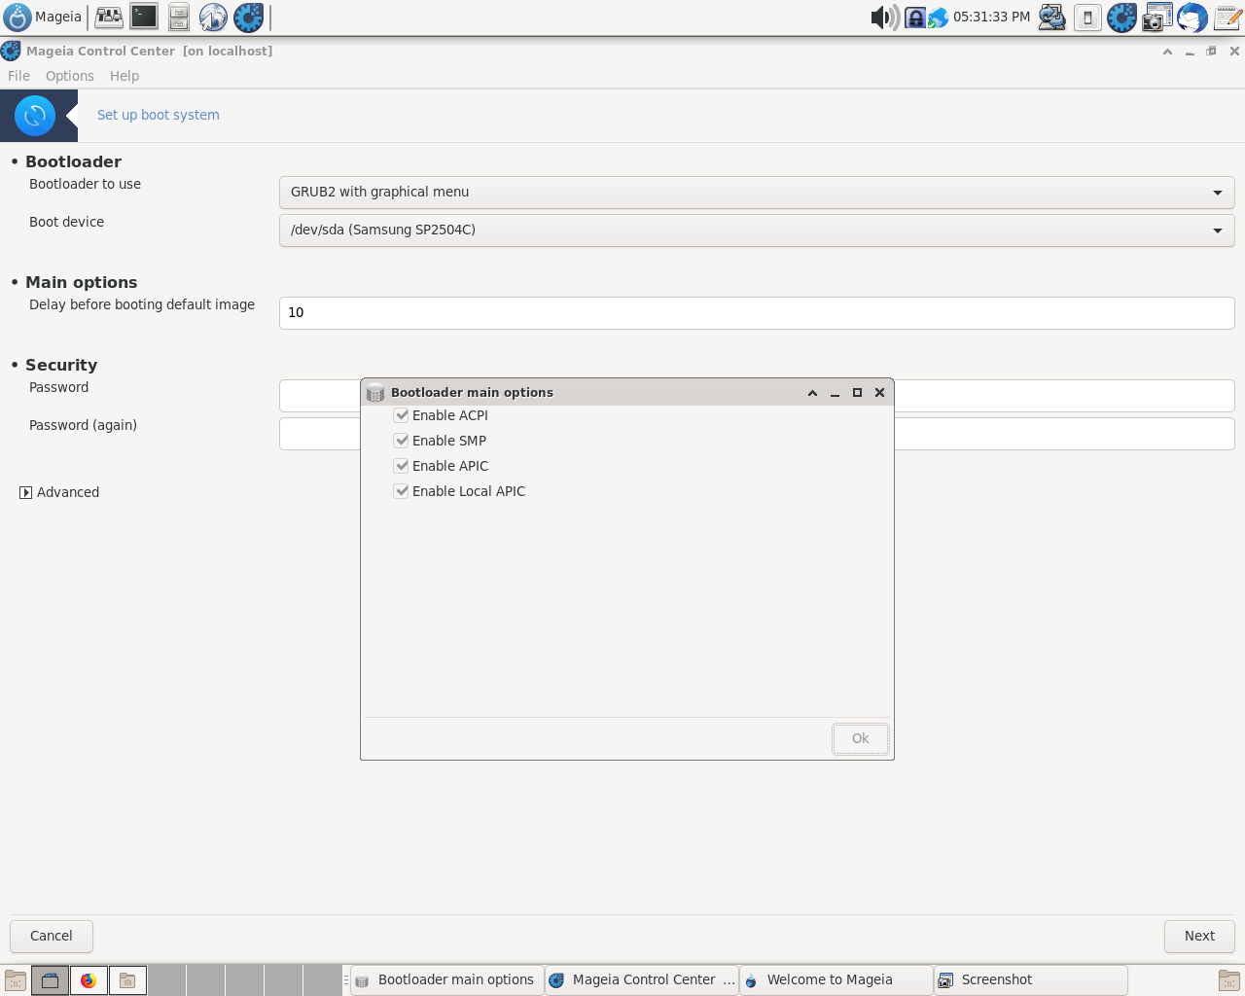1245x996 pixels.
Task: Select the second workspace in pager
Action: tap(205, 980)
